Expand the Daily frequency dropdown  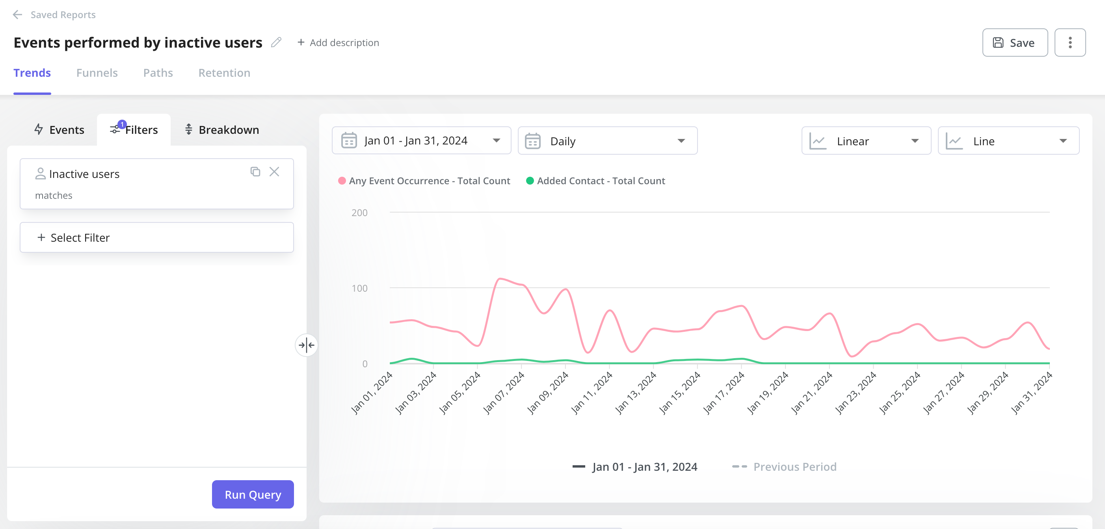point(607,141)
